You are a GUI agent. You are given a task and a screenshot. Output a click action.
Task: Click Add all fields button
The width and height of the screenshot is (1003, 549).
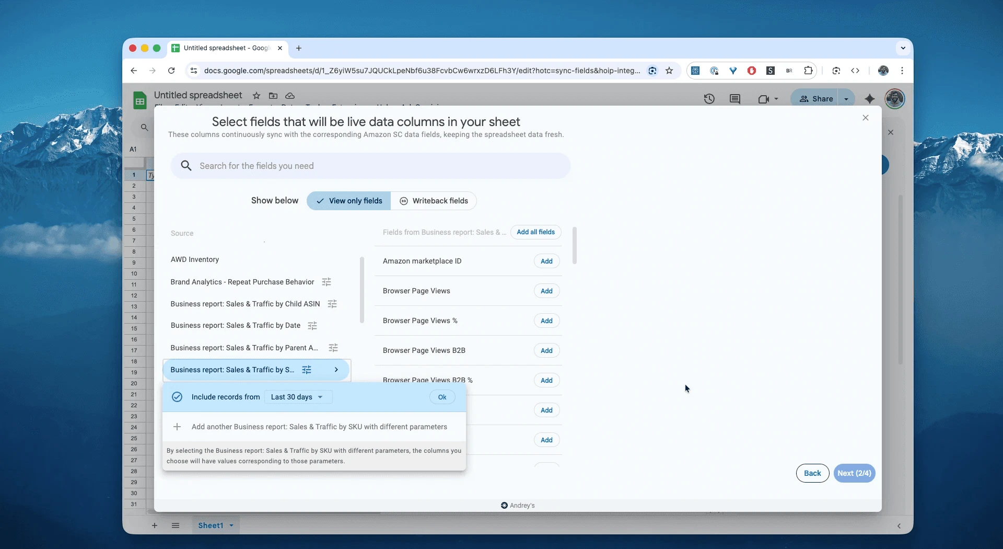tap(535, 232)
